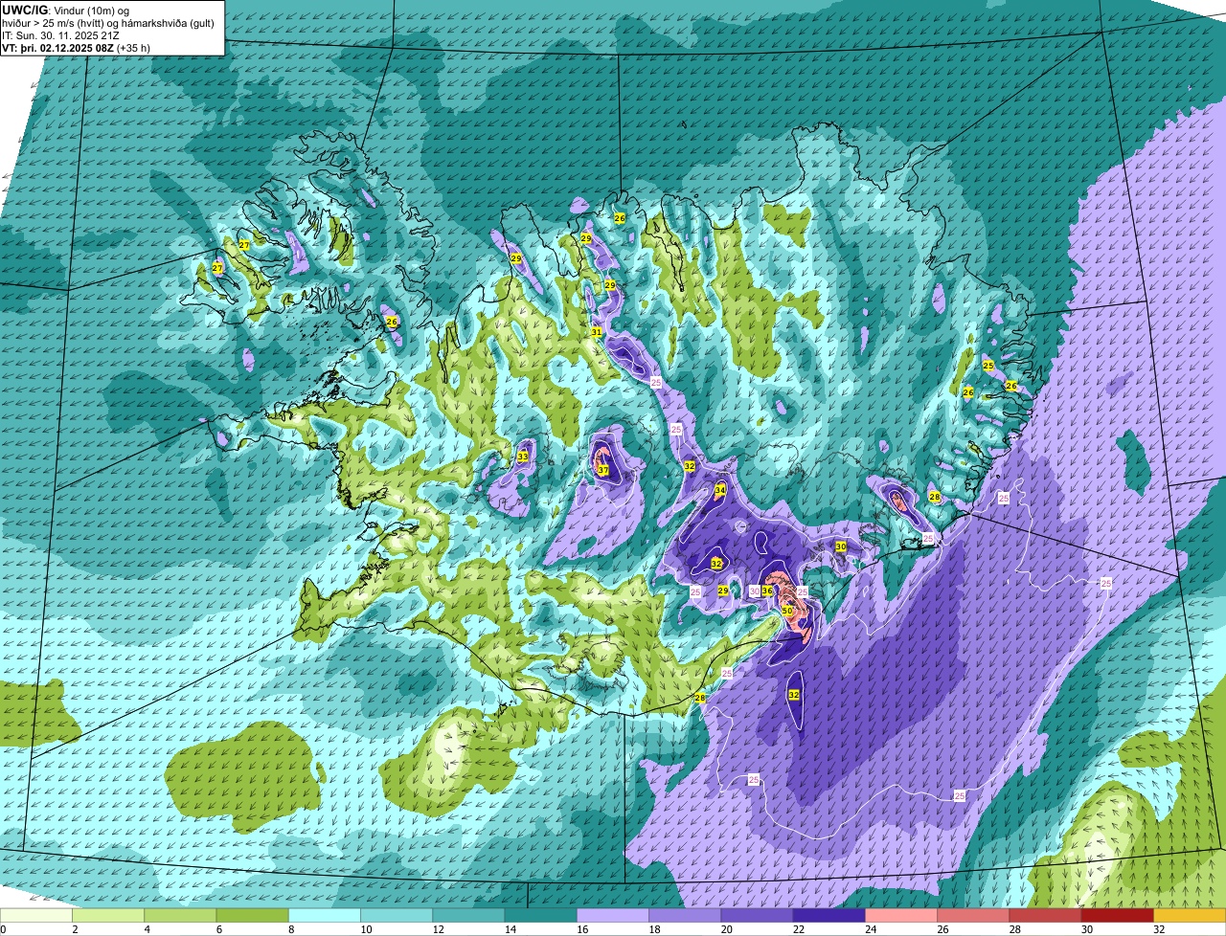The height and width of the screenshot is (936, 1226).
Task: Pick the 6–8 m/s olive green swatch
Action: point(252,915)
